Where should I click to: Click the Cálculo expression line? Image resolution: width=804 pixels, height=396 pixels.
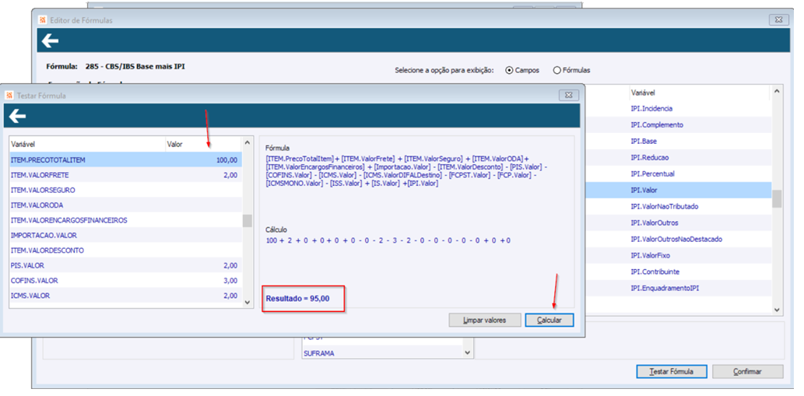[x=388, y=240]
